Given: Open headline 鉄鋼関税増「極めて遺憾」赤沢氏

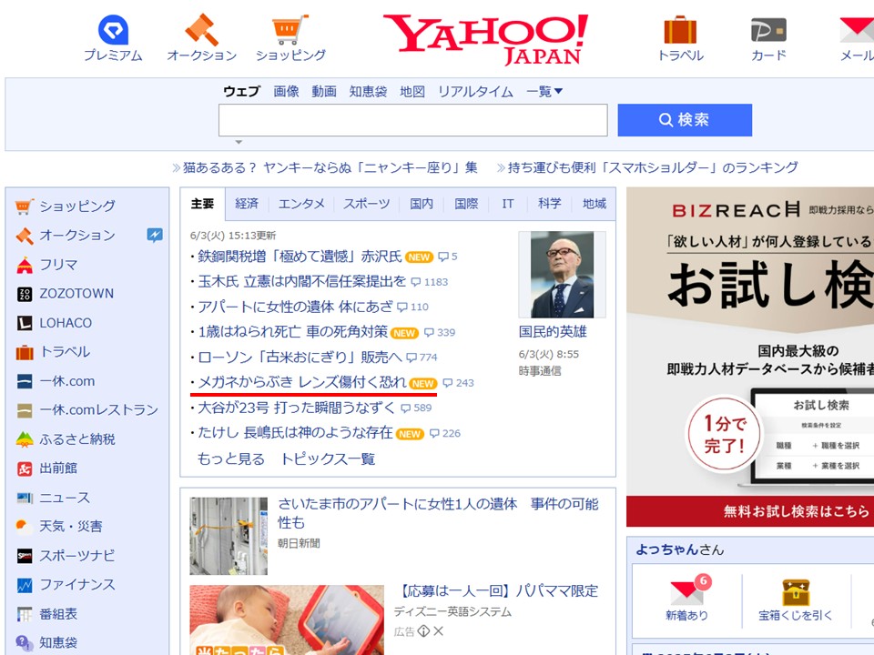Looking at the screenshot, I should (300, 257).
